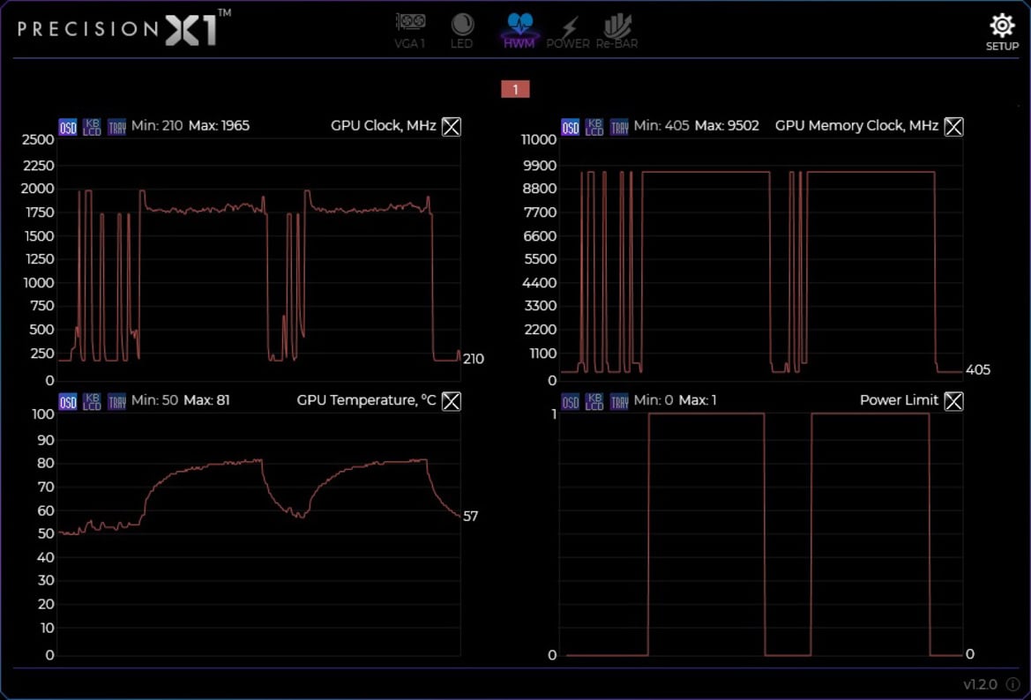Toggle KB LCD for GPU Memory Clock graph

click(594, 127)
